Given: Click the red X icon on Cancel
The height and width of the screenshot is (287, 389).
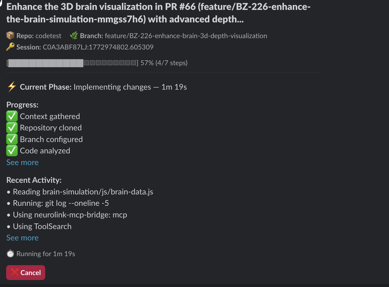Looking at the screenshot, I should click(14, 272).
